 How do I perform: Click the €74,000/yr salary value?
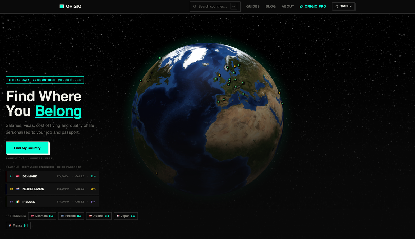click(x=63, y=176)
